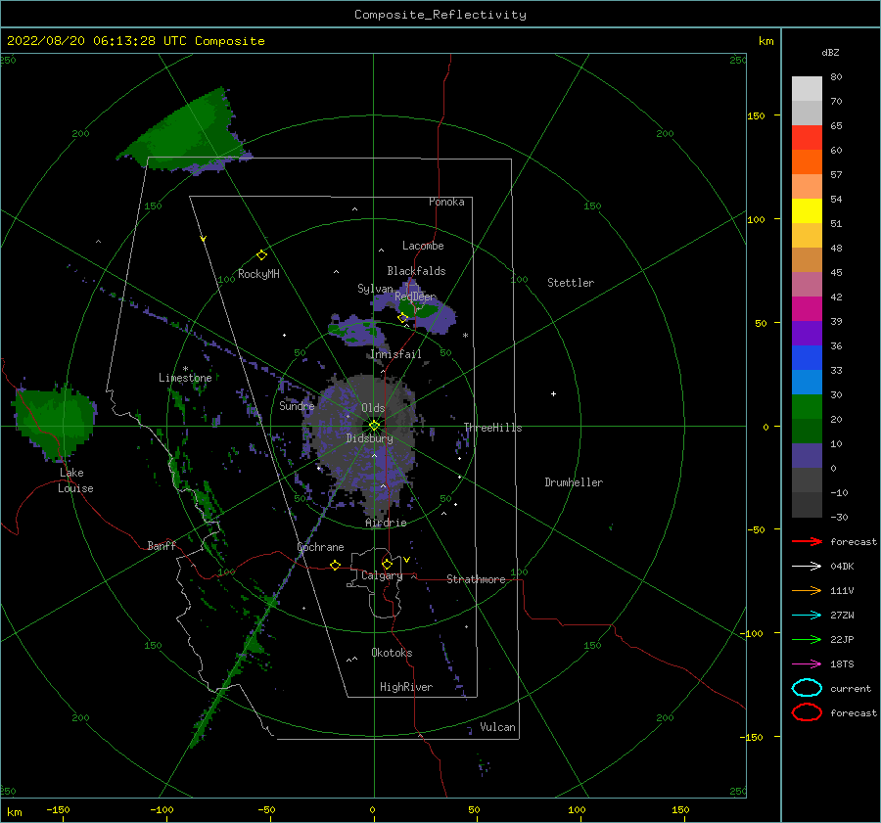Viewport: 881px width, 823px height.
Task: Click the green 30 dBZ color swatch
Action: 807,406
